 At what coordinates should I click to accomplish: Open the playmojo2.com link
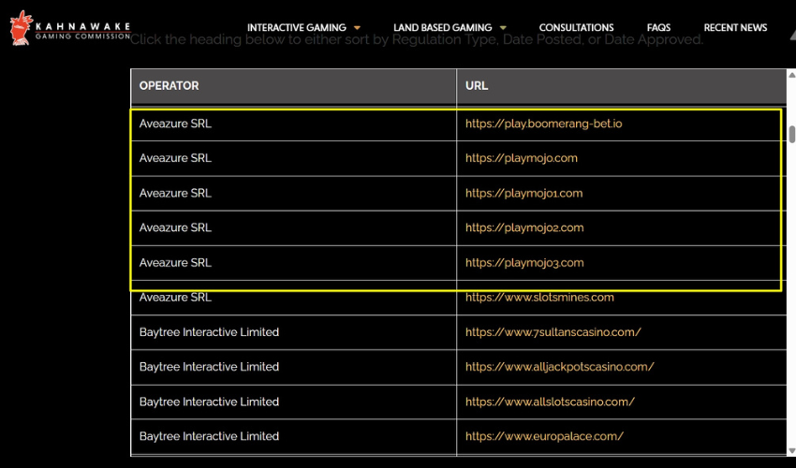[x=524, y=227]
